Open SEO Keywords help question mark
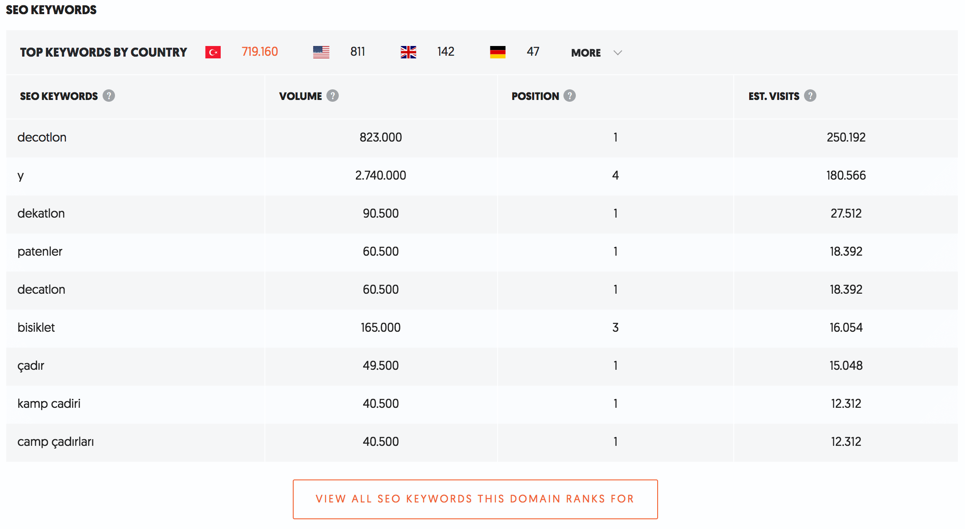Image resolution: width=965 pixels, height=529 pixels. (109, 96)
